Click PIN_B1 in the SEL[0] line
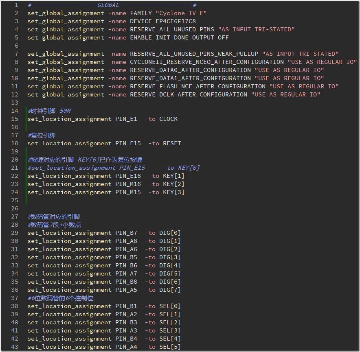 (126, 306)
